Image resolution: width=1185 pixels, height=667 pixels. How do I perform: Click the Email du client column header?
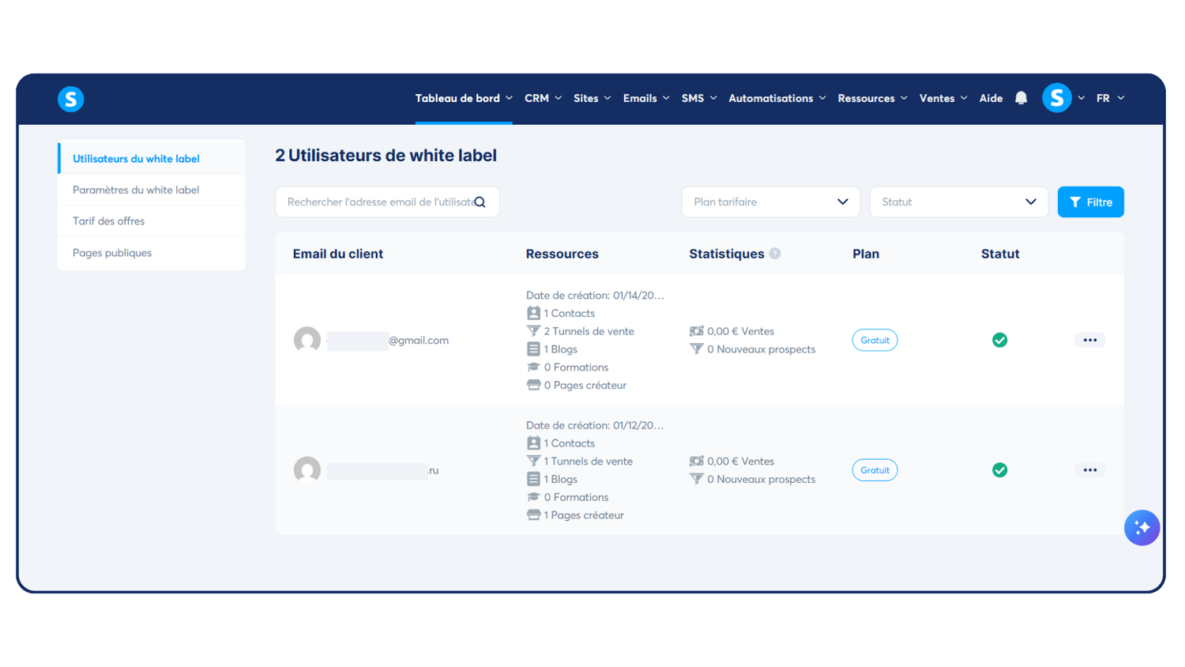338,254
